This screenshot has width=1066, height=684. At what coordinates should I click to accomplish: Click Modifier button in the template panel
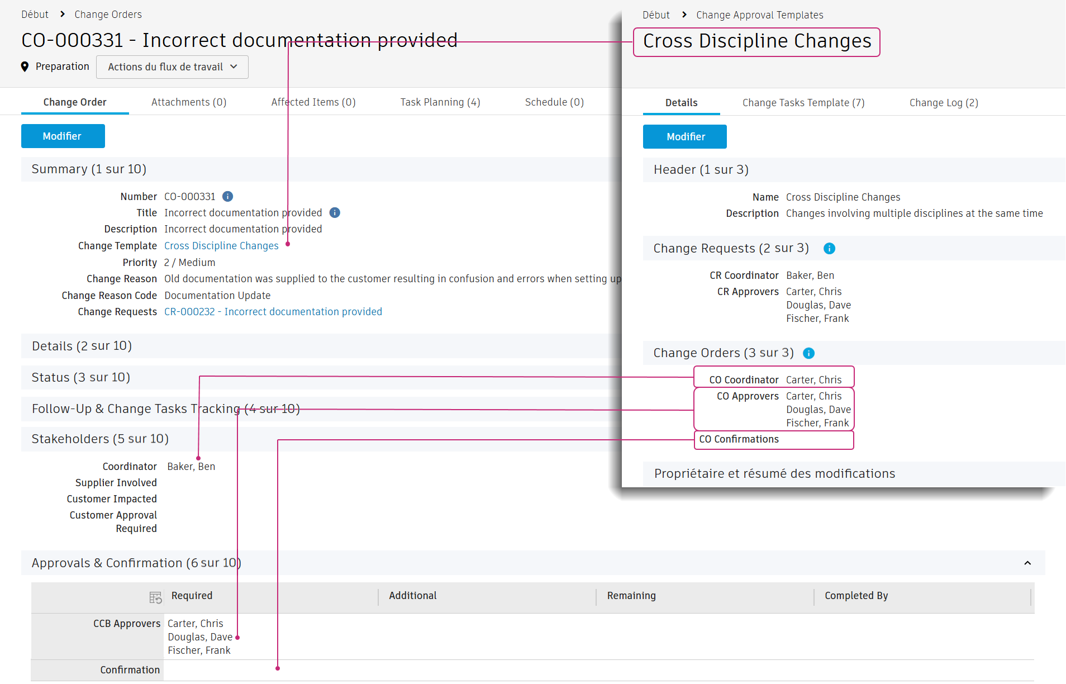(x=685, y=137)
